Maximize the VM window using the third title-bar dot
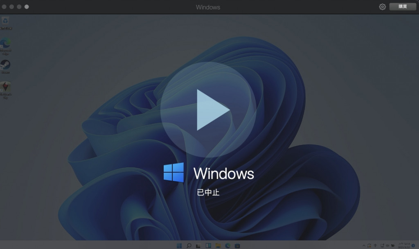The width and height of the screenshot is (419, 249). [x=19, y=7]
